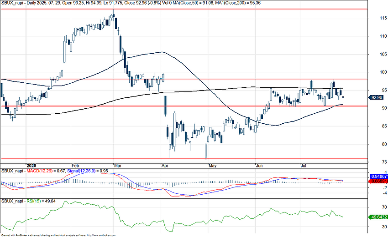
Task: Click the Apr label on time axis
Action: click(165, 166)
